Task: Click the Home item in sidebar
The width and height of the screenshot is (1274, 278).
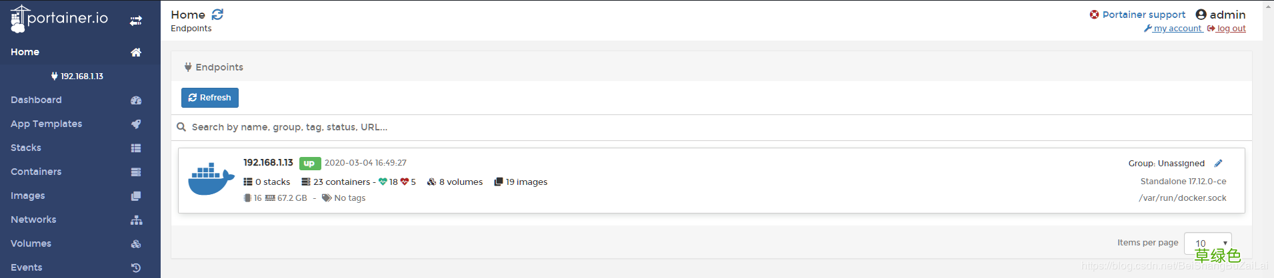Action: [x=25, y=52]
